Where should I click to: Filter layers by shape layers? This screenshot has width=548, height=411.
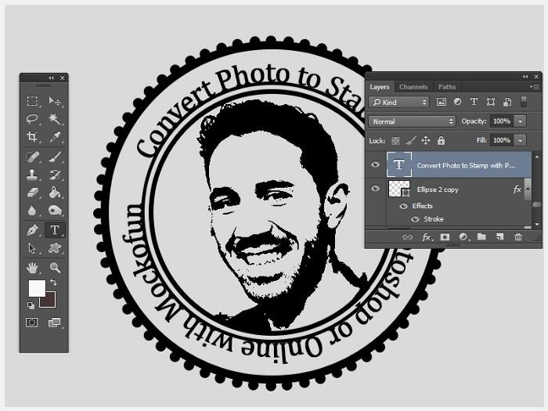click(x=491, y=102)
